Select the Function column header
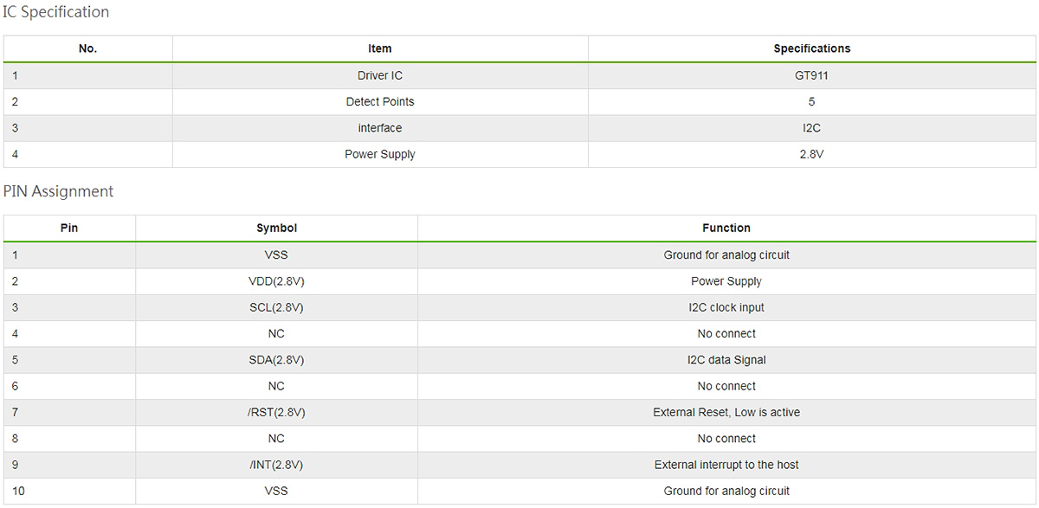Screen dimensions: 1039x508 click(726, 228)
